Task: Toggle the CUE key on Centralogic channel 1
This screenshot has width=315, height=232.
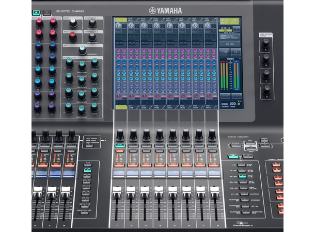Action: tap(120, 151)
